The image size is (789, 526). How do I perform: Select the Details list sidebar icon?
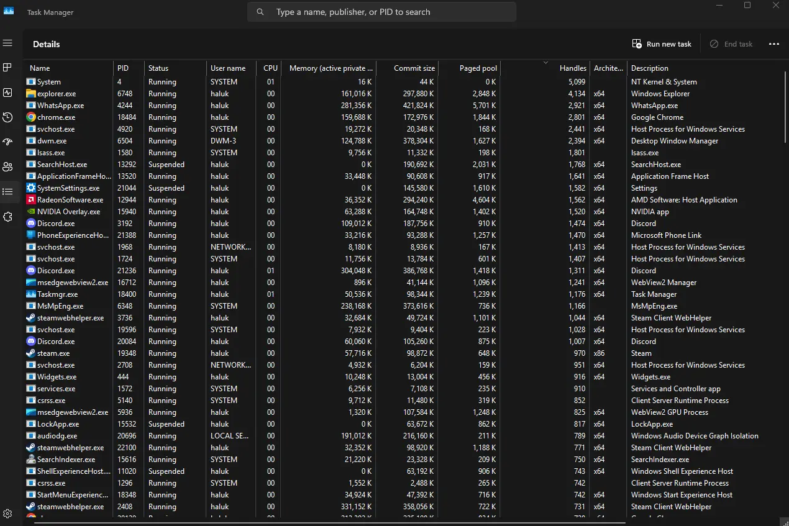pos(7,191)
